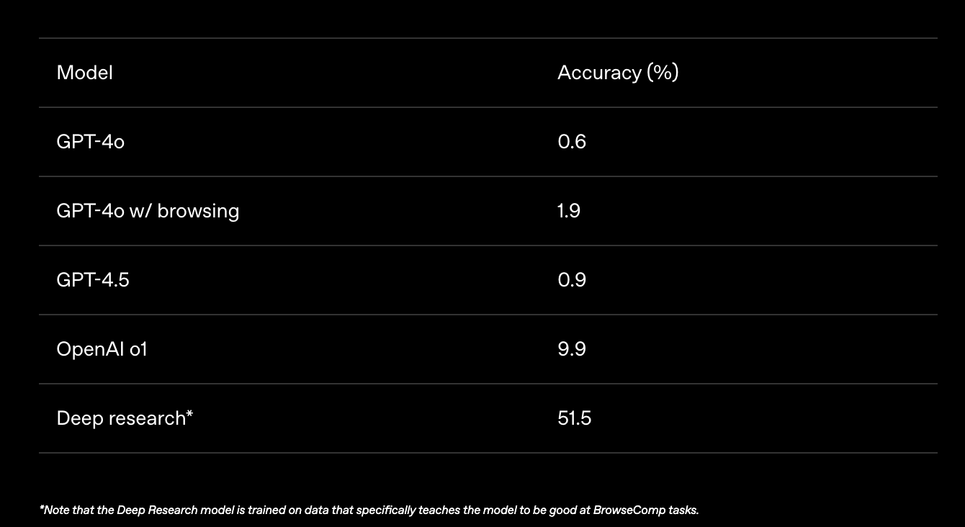This screenshot has height=527, width=965.
Task: Select the GPT-4o model name cell
Action: tap(90, 142)
